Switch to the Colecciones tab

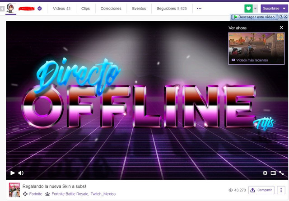[x=111, y=9]
